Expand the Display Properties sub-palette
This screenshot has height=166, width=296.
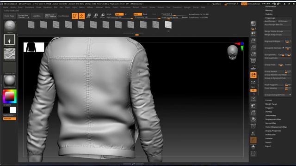coord(273,131)
